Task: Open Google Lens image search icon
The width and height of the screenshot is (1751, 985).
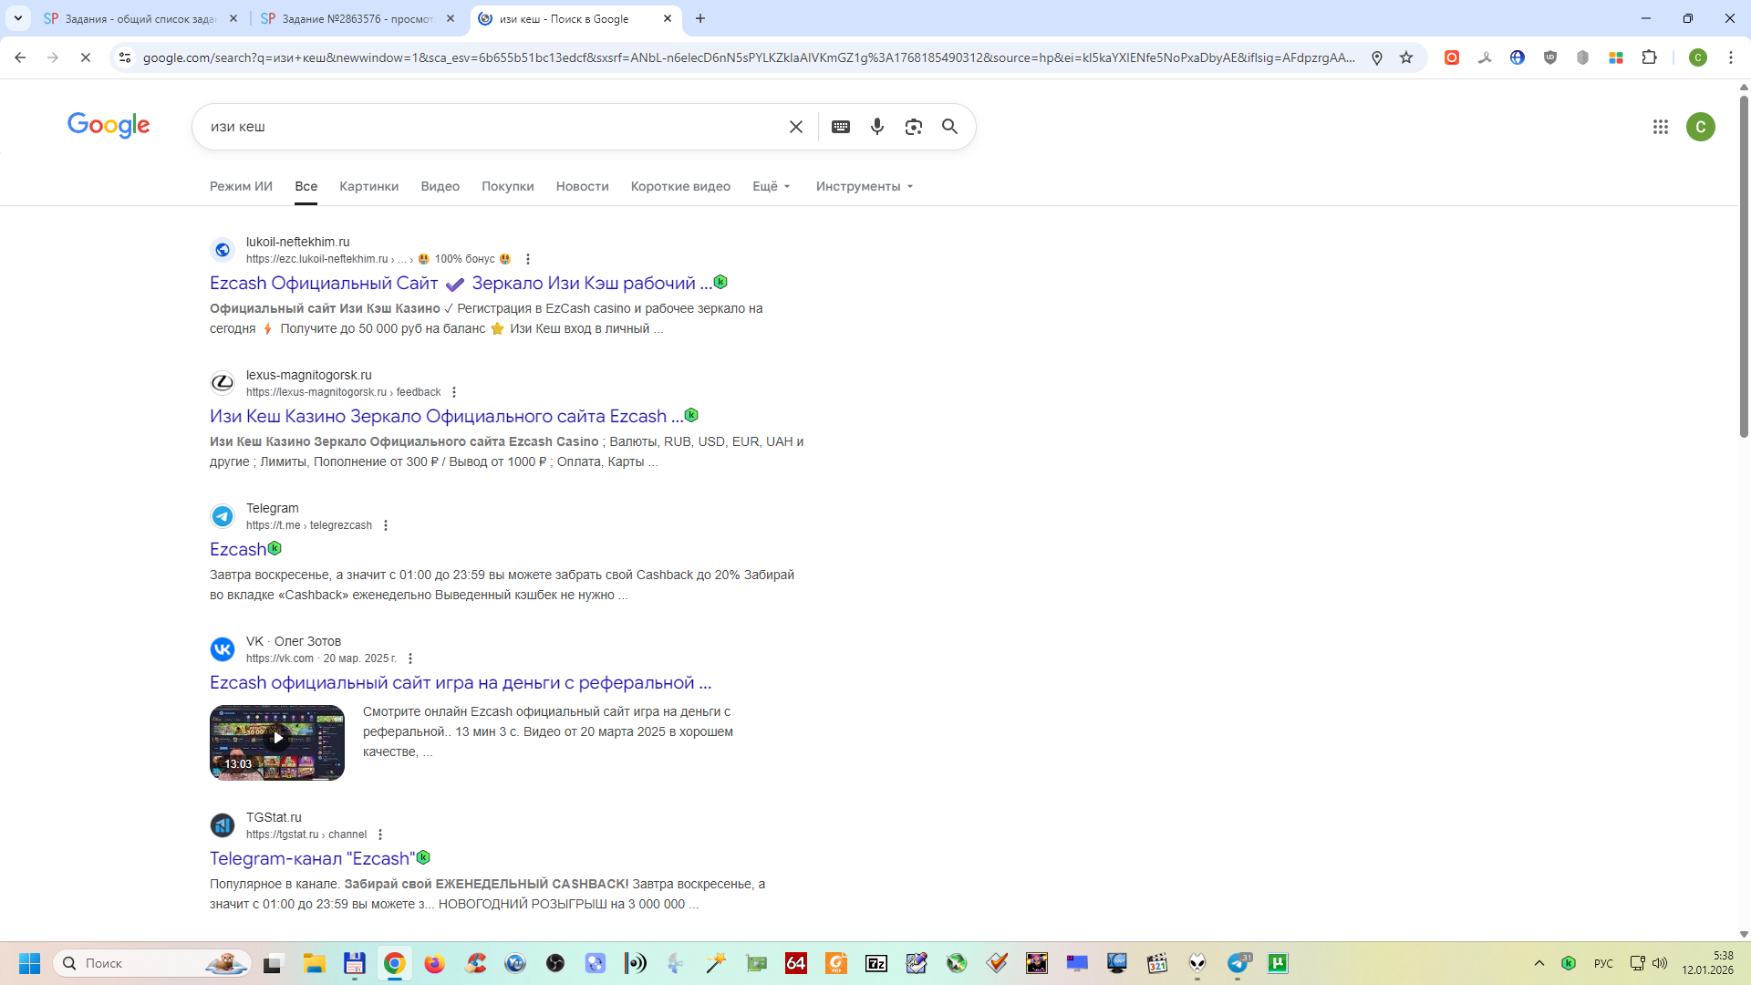Action: pos(913,127)
